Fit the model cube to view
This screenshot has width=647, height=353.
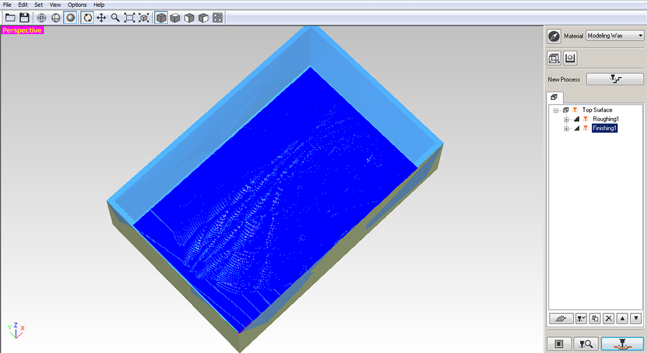coord(144,18)
